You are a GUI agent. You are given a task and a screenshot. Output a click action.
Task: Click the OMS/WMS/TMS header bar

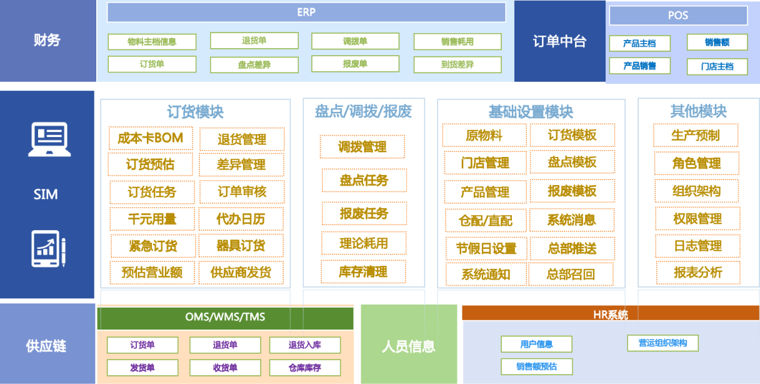click(225, 317)
